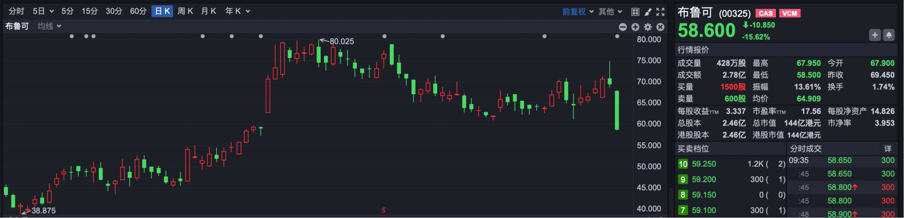Image resolution: width=904 pixels, height=218 pixels.
Task: Click the 80.025 high price label
Action: [x=342, y=41]
